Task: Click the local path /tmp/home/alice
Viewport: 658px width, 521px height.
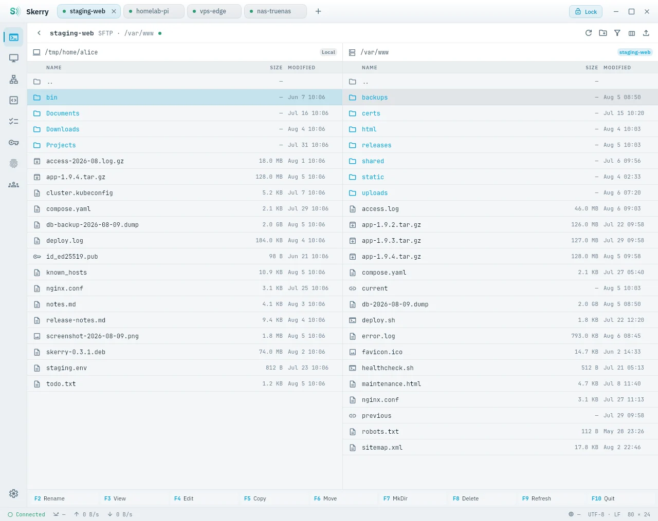Action: [x=71, y=52]
